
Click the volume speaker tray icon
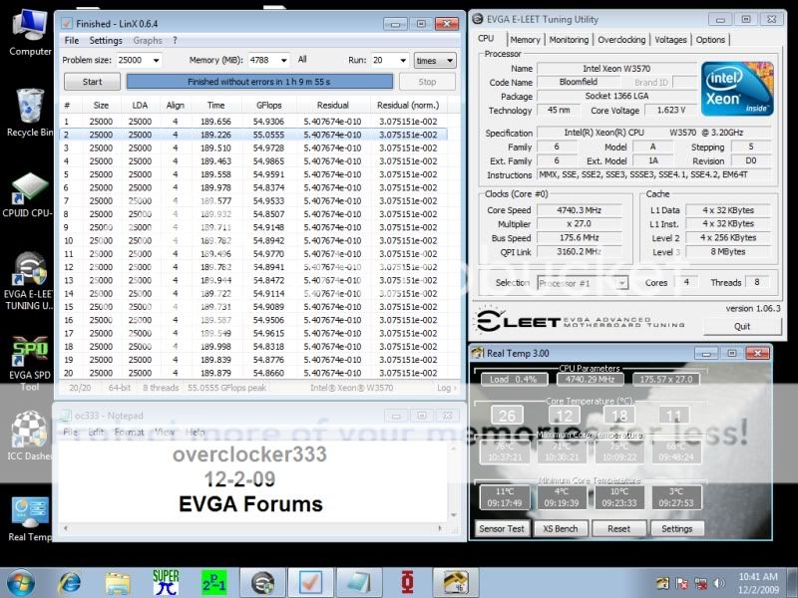[x=720, y=581]
